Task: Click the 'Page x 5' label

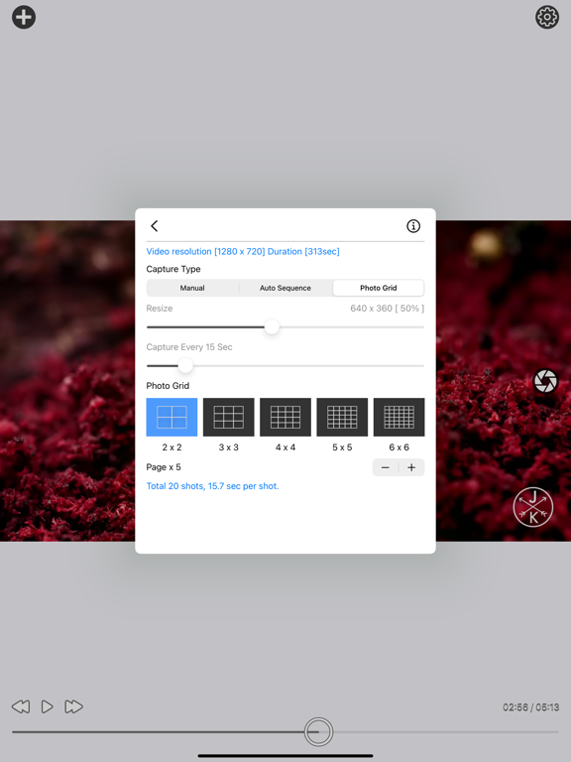Action: pyautogui.click(x=164, y=467)
